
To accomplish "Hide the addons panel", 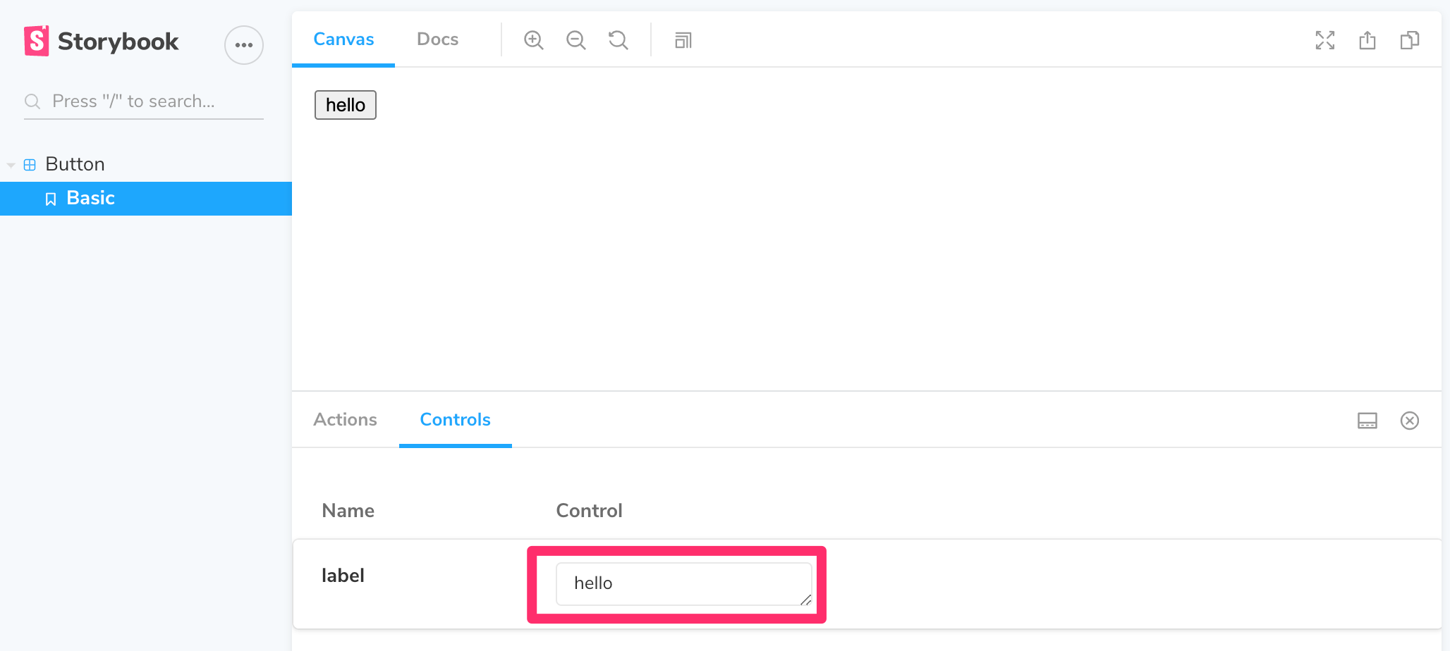I will [x=1409, y=421].
